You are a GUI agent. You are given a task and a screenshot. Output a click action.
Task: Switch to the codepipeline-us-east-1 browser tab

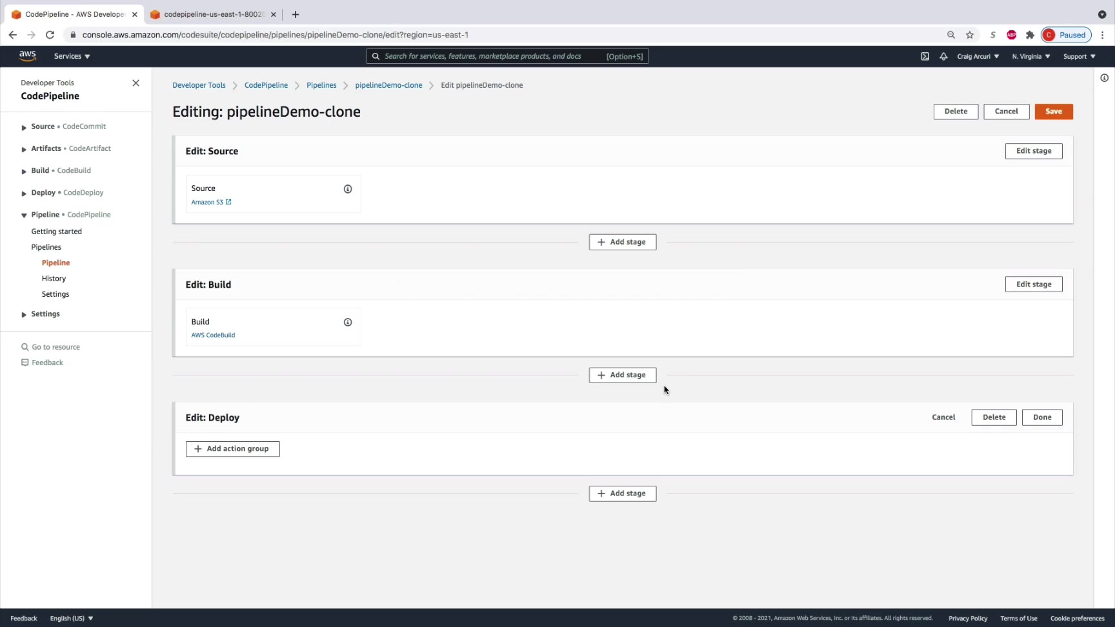213,14
